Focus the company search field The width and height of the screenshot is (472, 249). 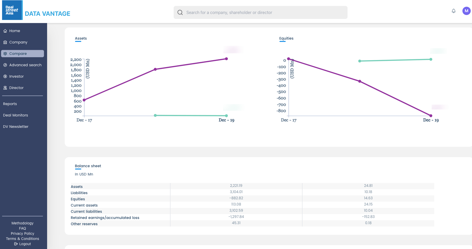(264, 12)
